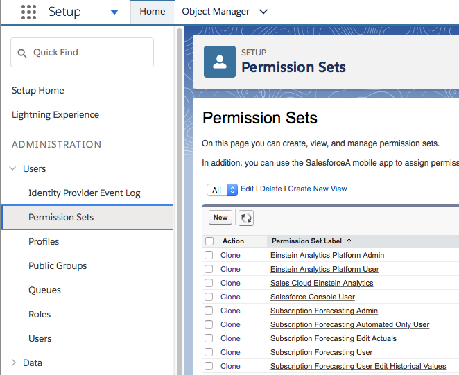Expand the Data section in sidebar
Viewport: 459px width, 375px height.
coord(15,363)
